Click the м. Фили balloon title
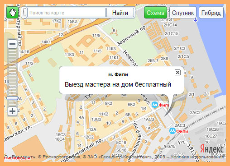 118,74
